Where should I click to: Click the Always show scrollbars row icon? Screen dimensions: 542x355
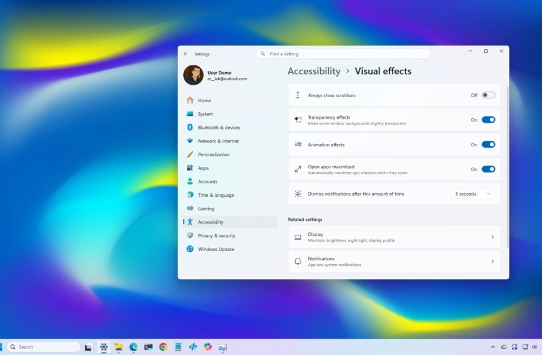[298, 95]
